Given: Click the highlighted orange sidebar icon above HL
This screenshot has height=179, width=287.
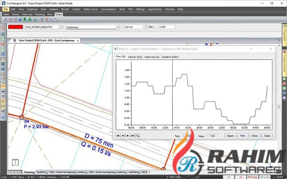Looking at the screenshot, I should coord(3,86).
